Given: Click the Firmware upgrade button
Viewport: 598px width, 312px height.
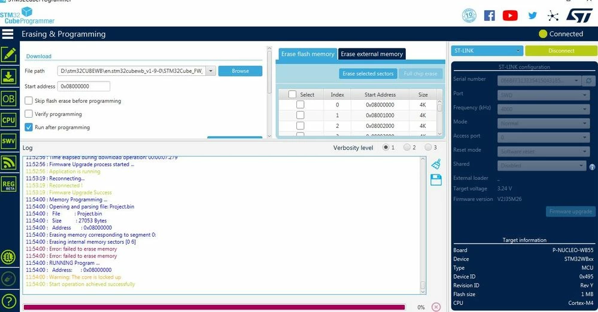Looking at the screenshot, I should 570,212.
